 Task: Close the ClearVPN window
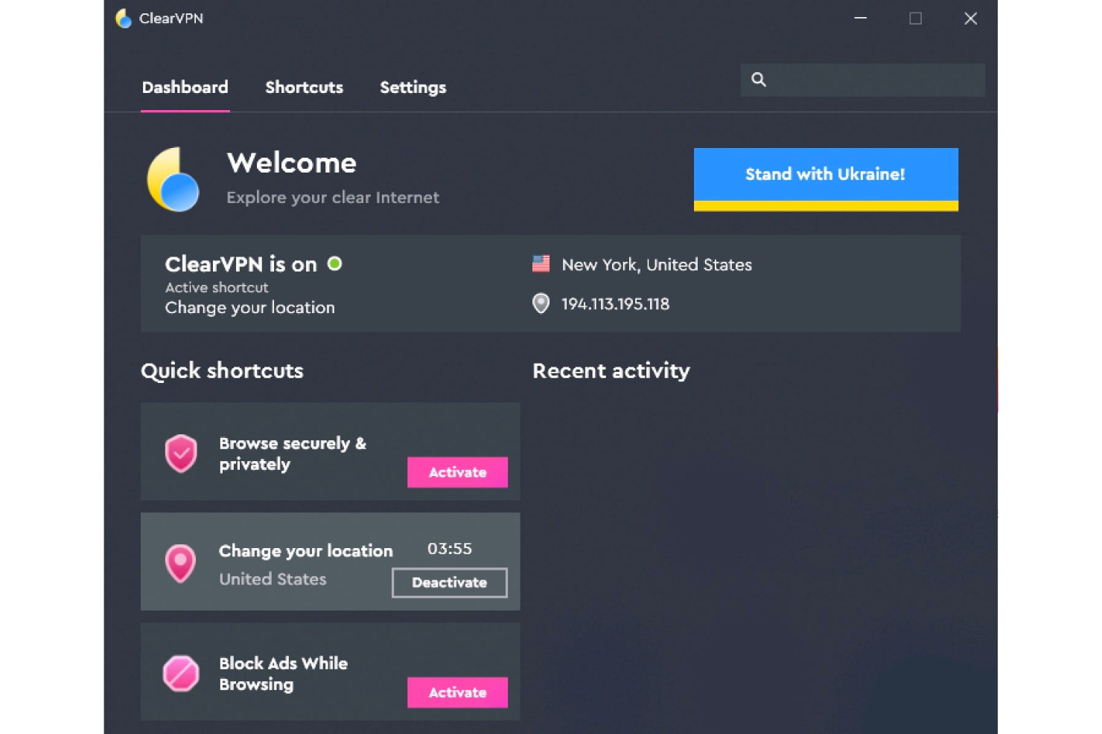pos(970,18)
